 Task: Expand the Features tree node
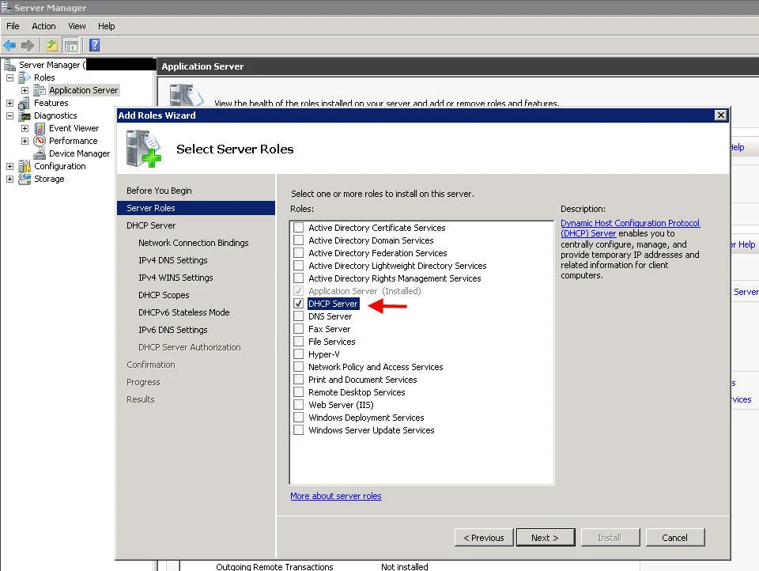tap(9, 103)
